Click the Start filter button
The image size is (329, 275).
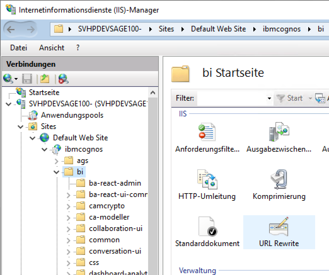pos(290,98)
